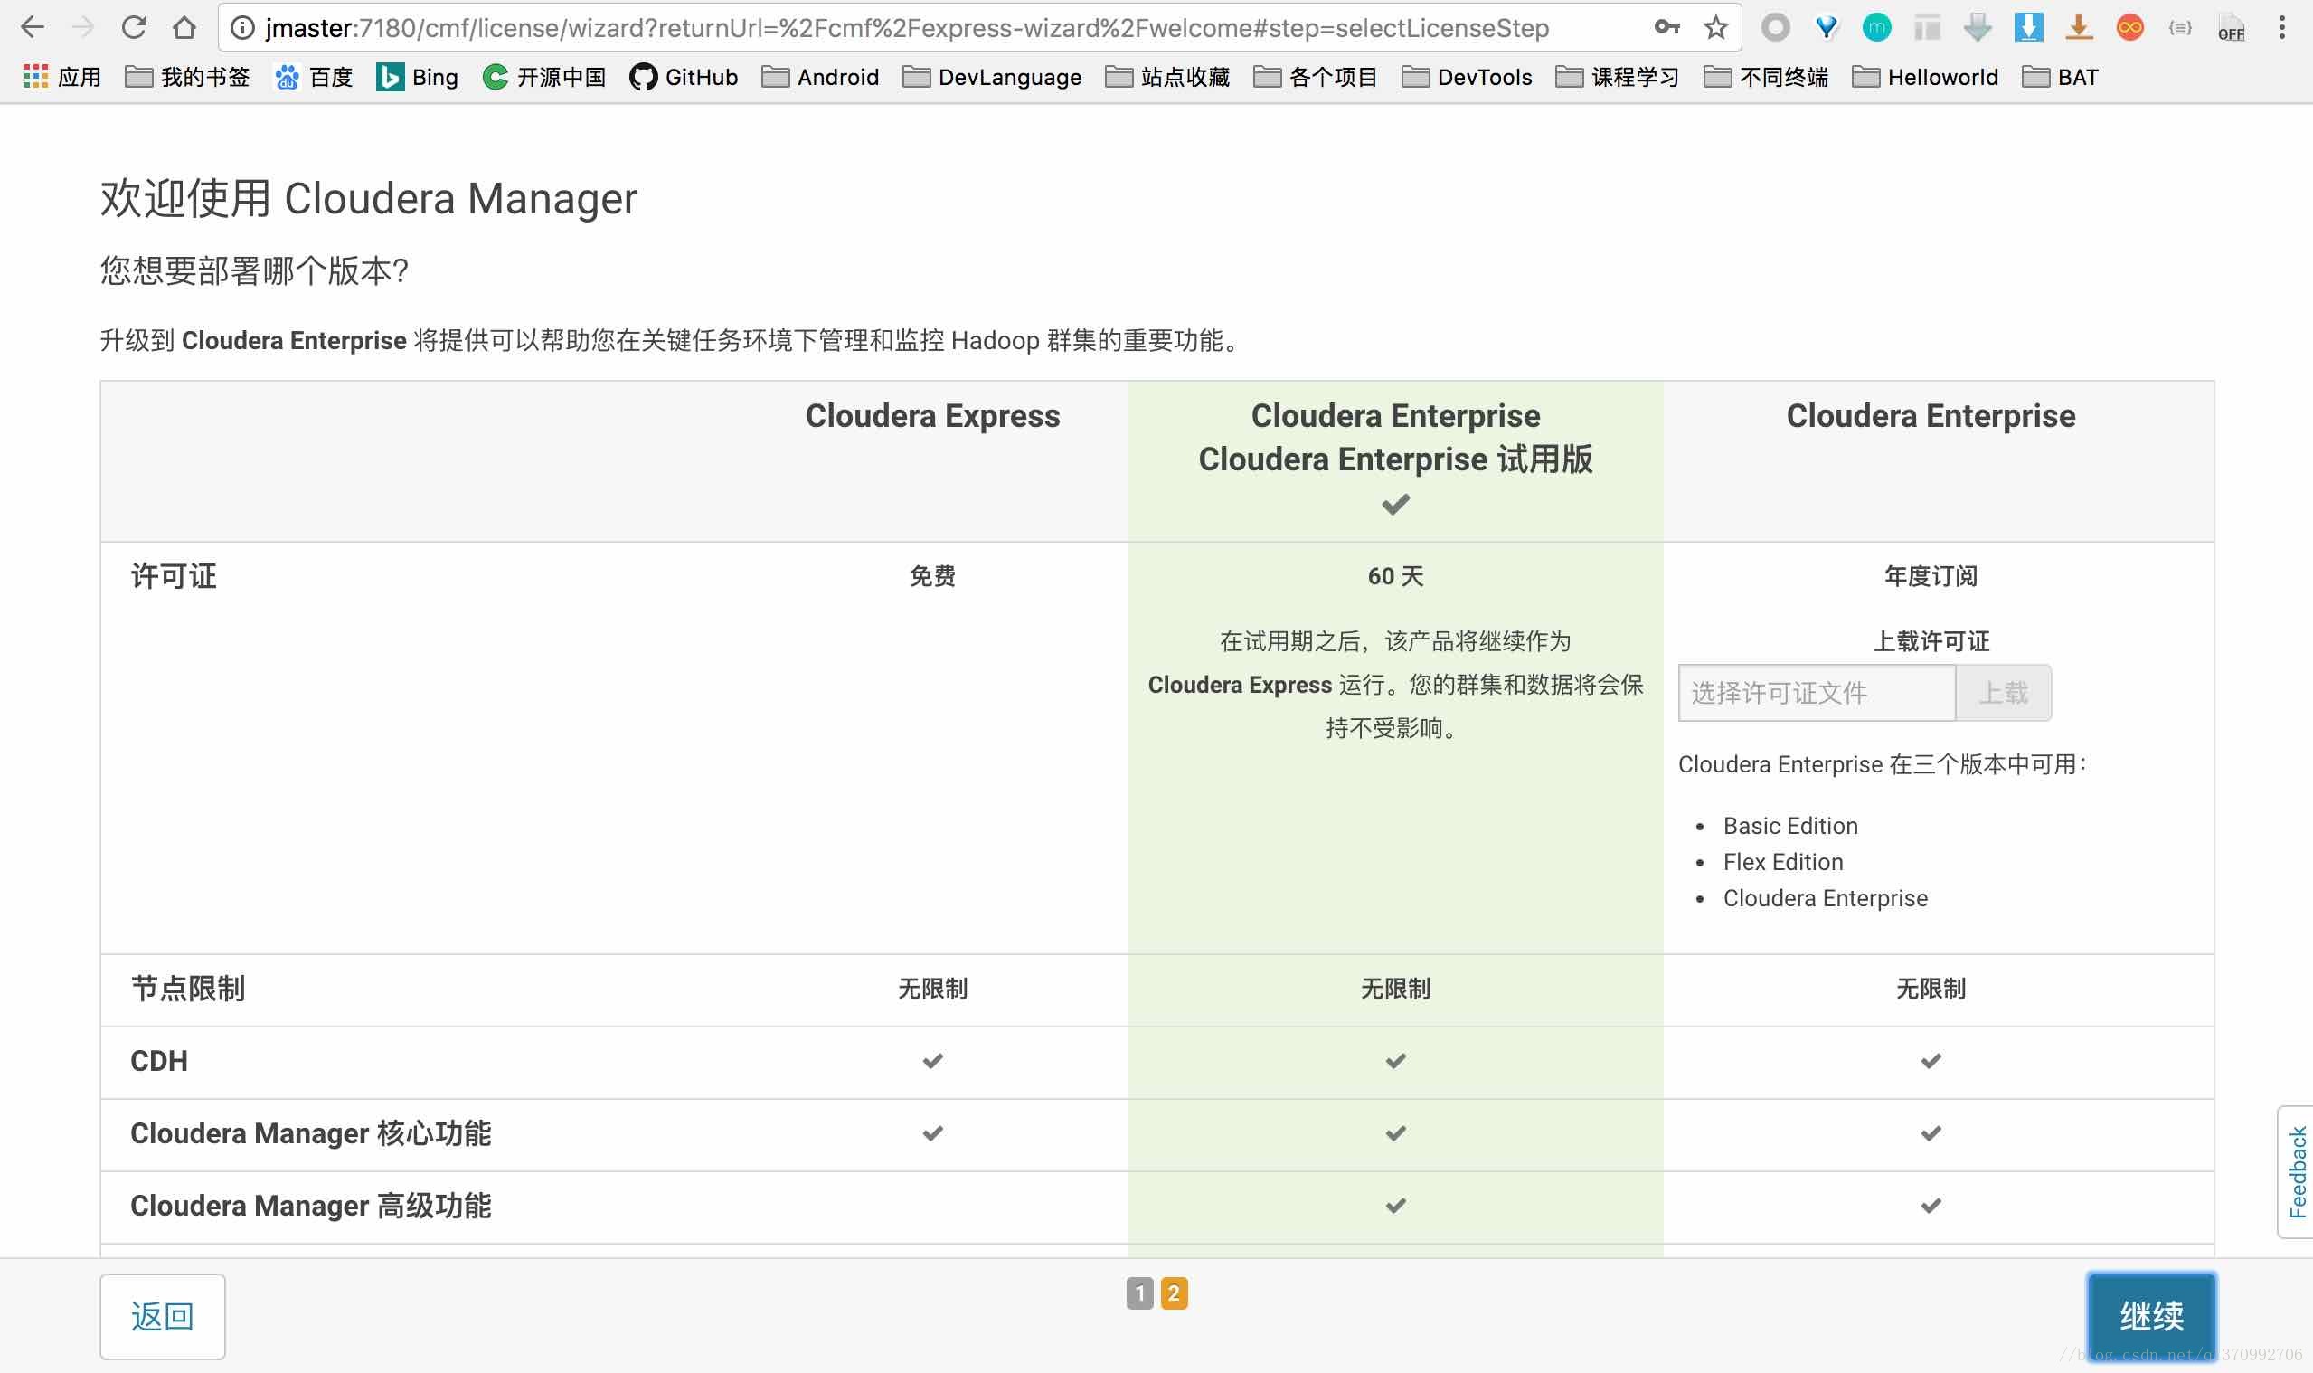Select the Cloudera Express edition column
The image size is (2313, 1373).
pos(932,415)
